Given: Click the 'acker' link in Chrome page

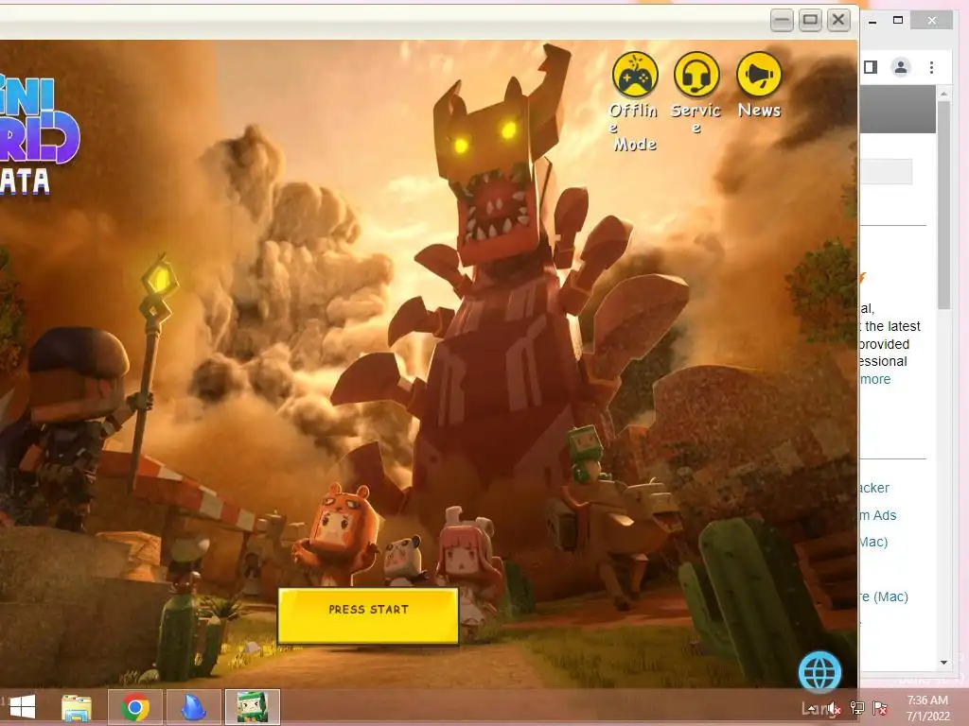Looking at the screenshot, I should [874, 488].
